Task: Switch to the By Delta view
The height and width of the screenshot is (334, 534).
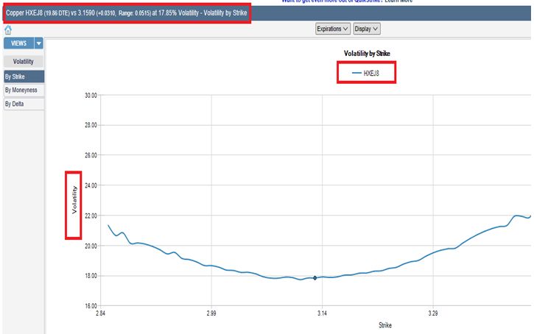Action: [x=24, y=104]
